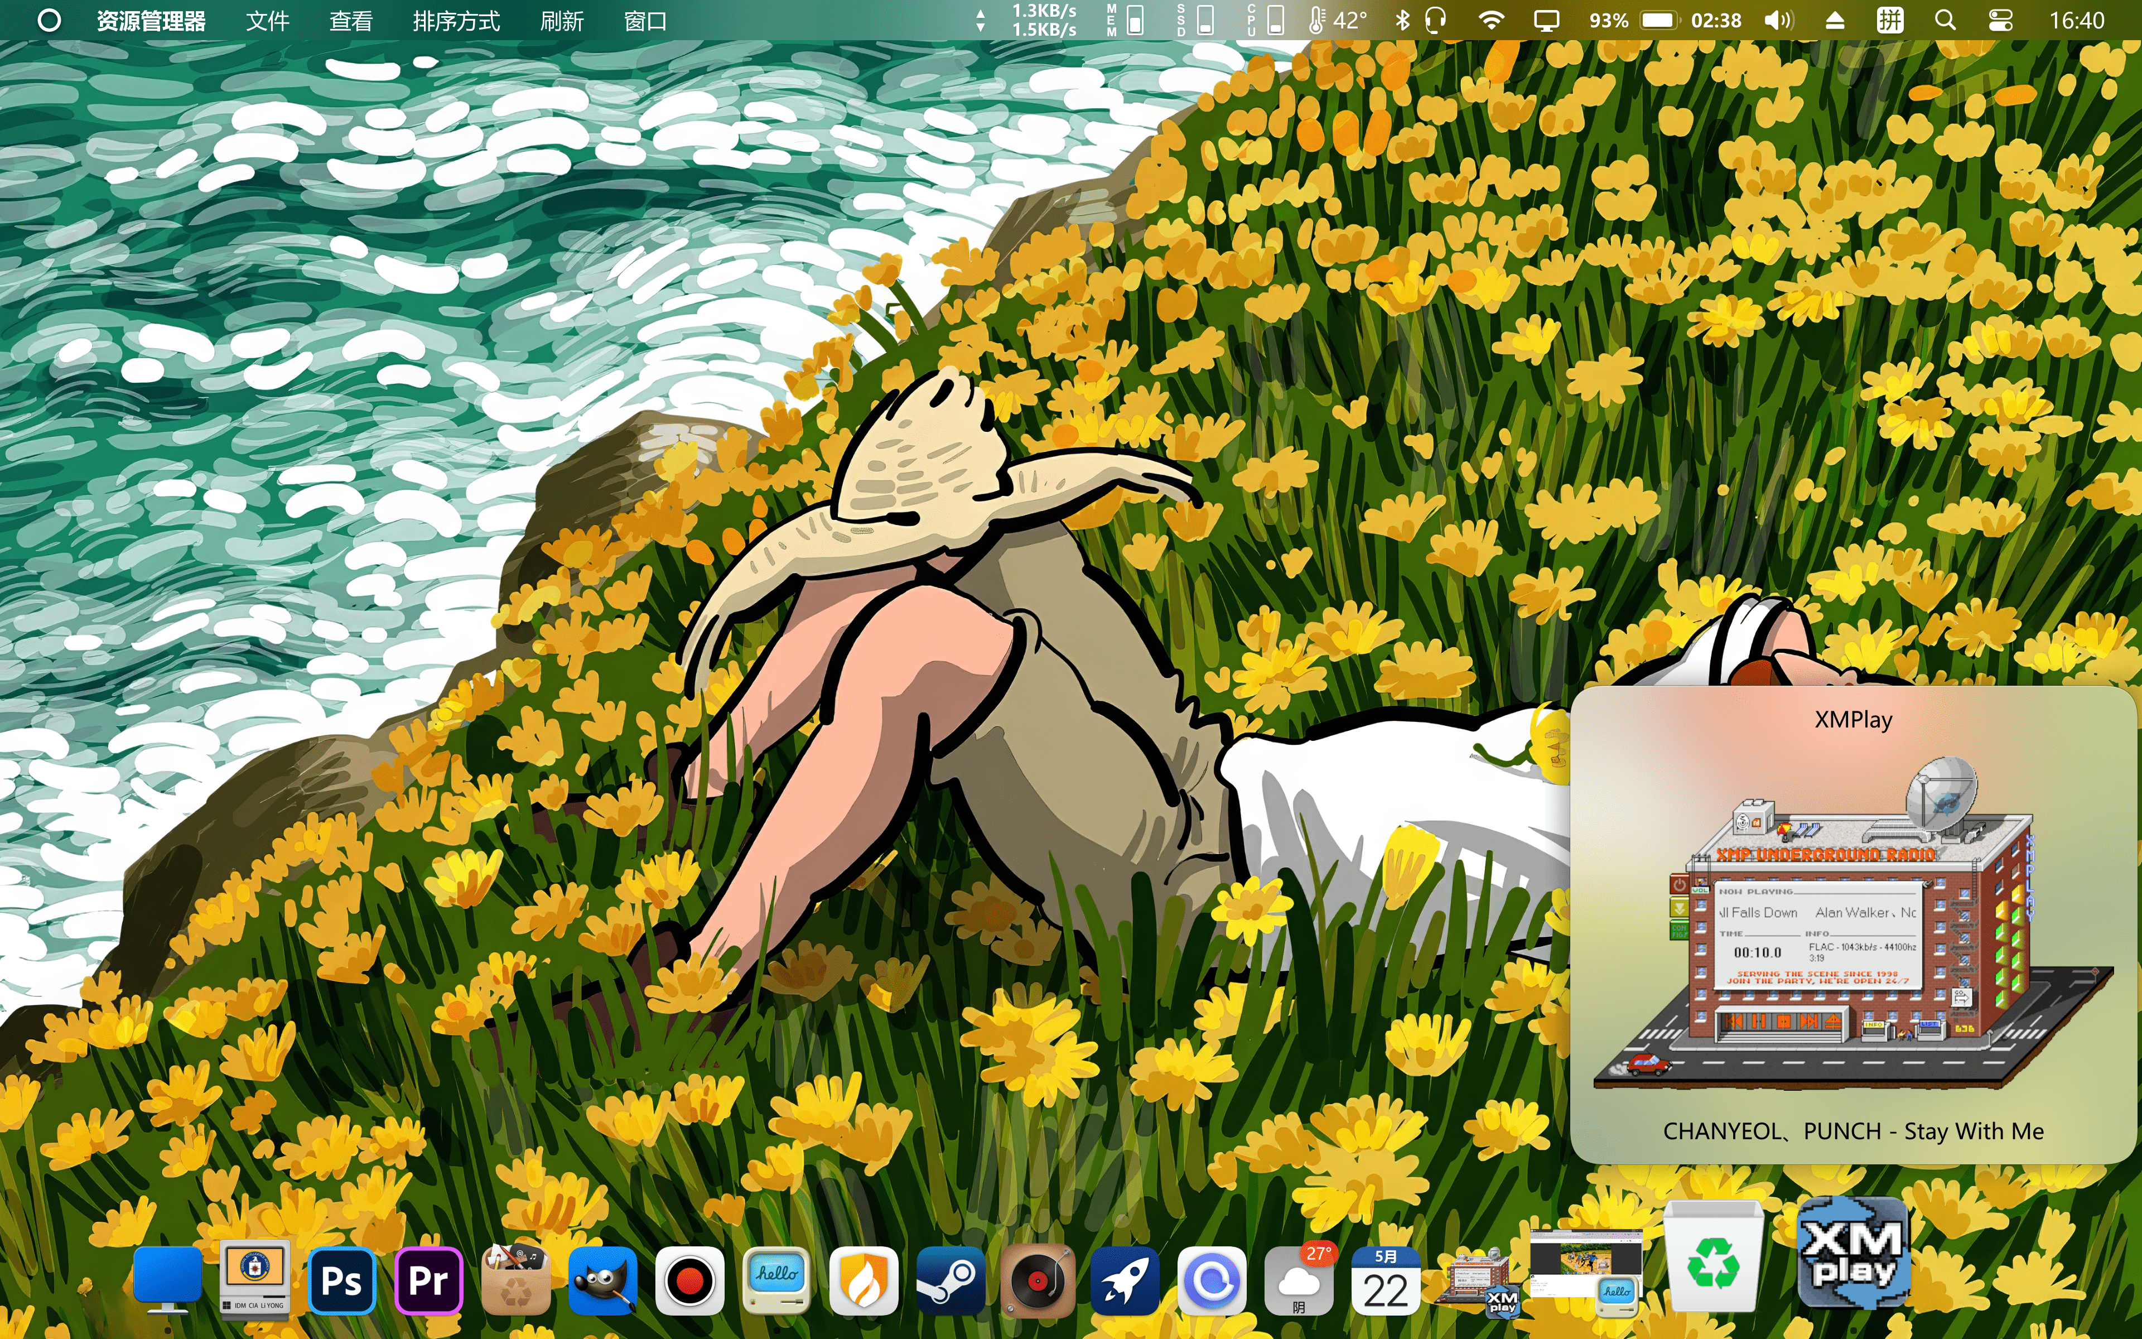Screen dimensions: 2142x1339
Task: Mute sound via the volume icon
Action: [1779, 20]
